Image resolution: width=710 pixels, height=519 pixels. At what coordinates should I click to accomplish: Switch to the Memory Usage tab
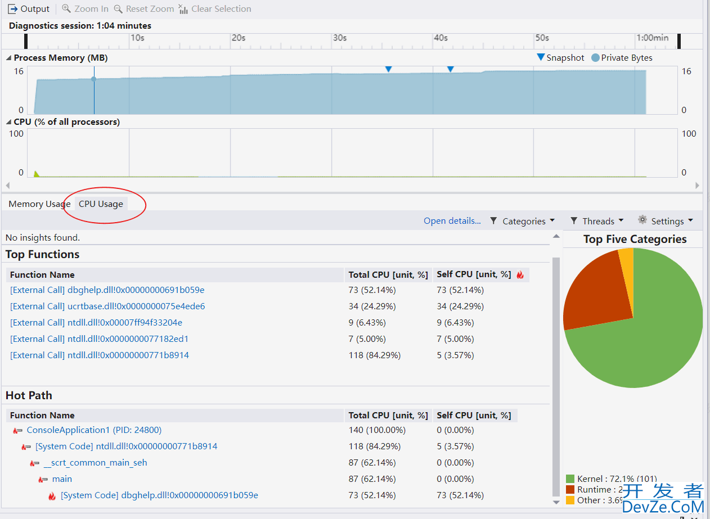tap(39, 204)
